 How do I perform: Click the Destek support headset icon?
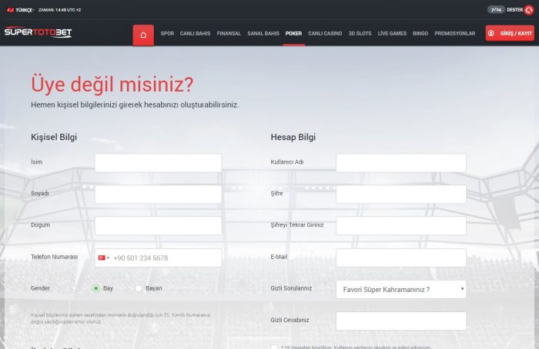pos(529,10)
